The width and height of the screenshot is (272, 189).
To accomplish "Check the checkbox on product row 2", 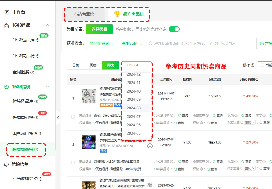I will pyautogui.click(x=73, y=163).
